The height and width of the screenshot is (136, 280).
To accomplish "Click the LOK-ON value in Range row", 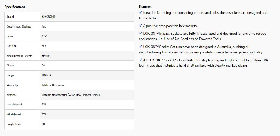I will point(47,75).
